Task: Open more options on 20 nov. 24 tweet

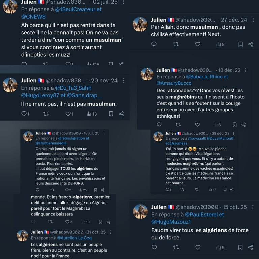Action: [124, 81]
